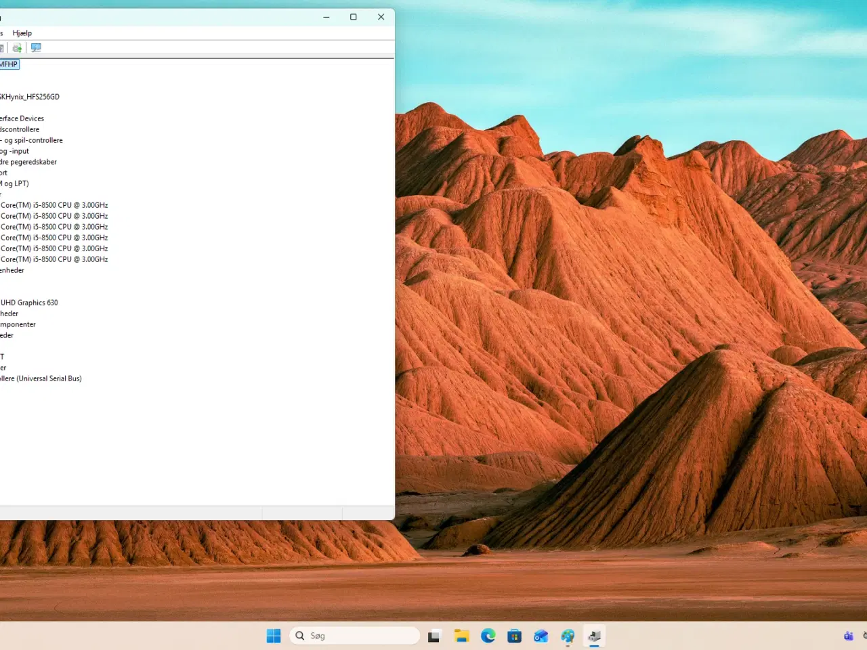This screenshot has height=650, width=867.
Task: Open the Windows Start menu
Action: pyautogui.click(x=273, y=636)
